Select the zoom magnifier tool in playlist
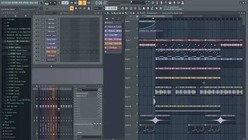 click(x=131, y=13)
